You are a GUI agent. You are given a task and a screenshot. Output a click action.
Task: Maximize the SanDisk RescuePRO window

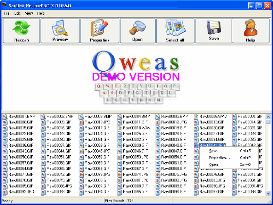click(259, 5)
